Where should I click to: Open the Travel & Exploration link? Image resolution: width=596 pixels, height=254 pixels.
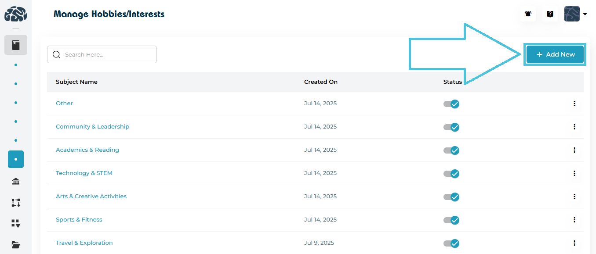click(x=84, y=243)
